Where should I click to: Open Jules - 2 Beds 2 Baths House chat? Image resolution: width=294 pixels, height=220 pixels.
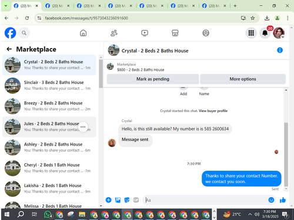pyautogui.click(x=49, y=127)
